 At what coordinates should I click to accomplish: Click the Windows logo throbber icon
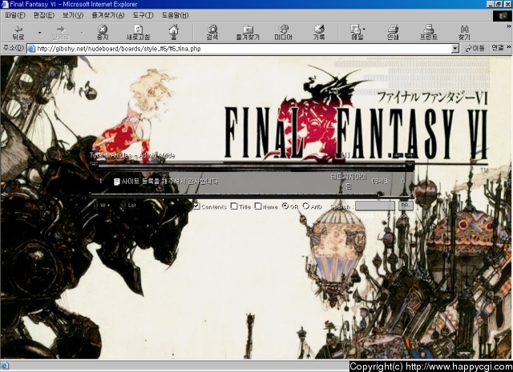click(502, 16)
